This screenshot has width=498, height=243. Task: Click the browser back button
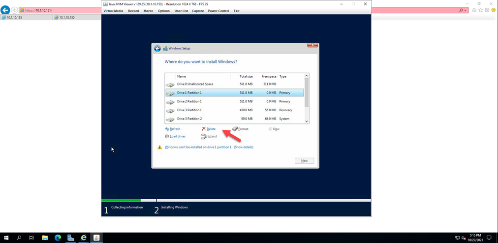click(5, 10)
